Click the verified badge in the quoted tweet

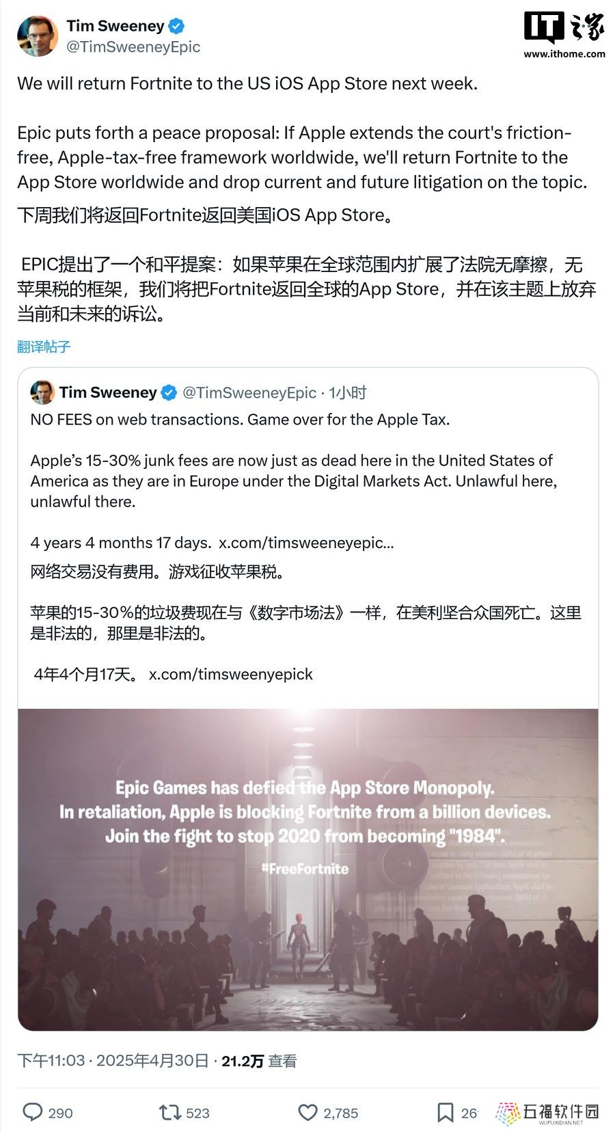(169, 393)
